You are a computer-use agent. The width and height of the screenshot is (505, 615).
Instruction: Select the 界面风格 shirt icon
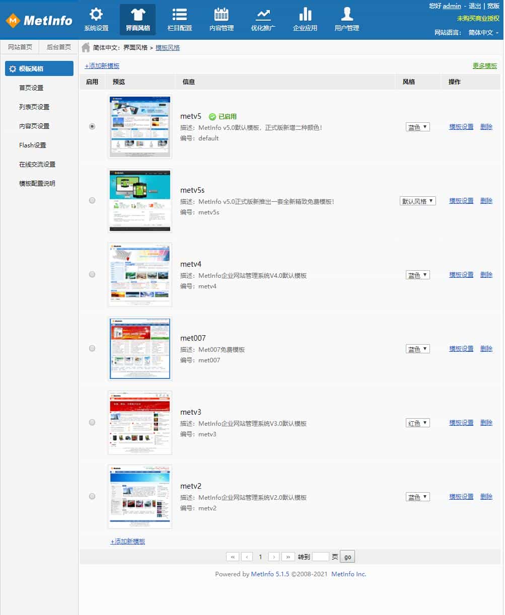point(137,14)
